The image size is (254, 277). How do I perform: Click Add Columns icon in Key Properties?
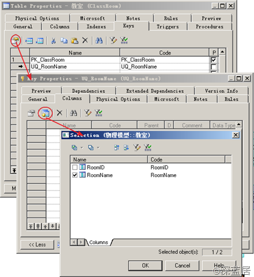tap(46, 113)
